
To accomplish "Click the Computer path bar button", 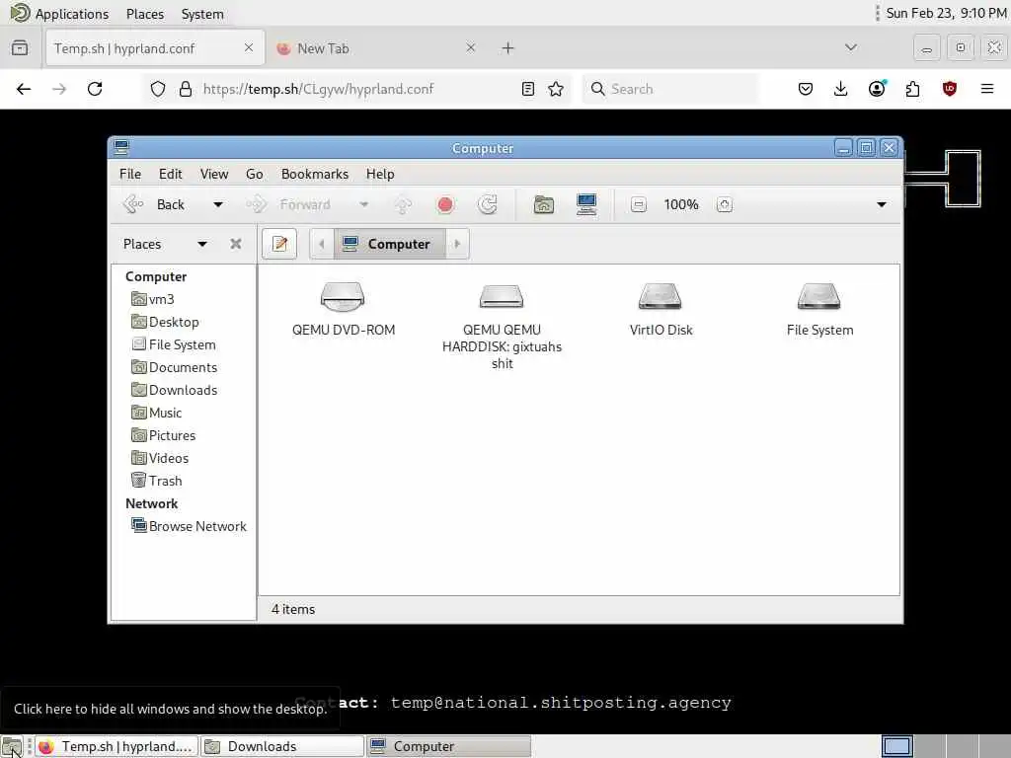I will tap(389, 244).
